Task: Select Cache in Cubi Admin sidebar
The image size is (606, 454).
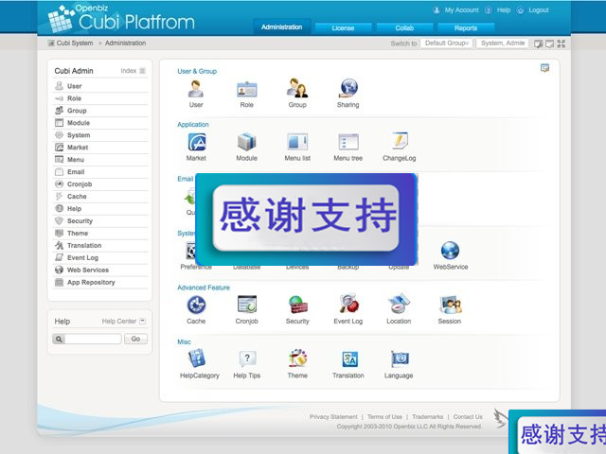Action: click(100, 197)
